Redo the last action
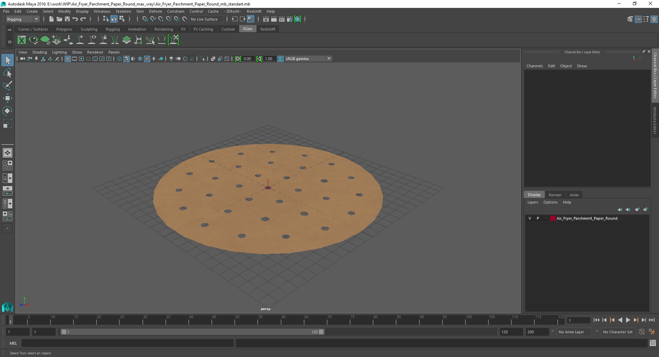Screen dimensions: 659x357 pos(83,19)
